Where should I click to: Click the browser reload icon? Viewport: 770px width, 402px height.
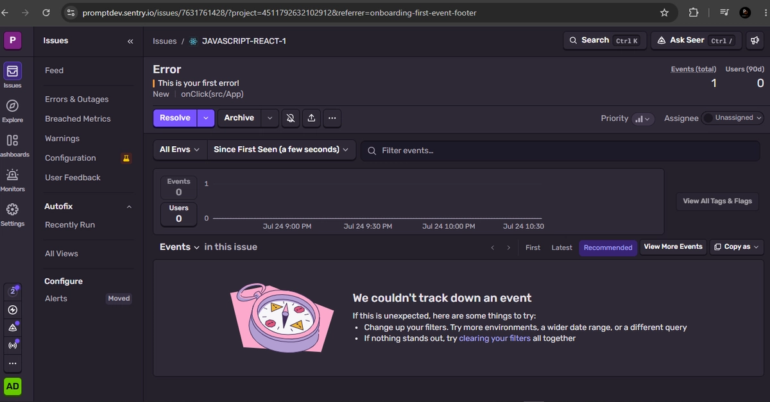pyautogui.click(x=46, y=12)
